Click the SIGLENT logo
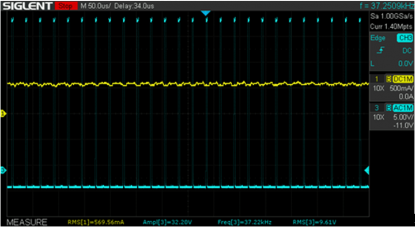Viewport: 415px width, 227px height. tap(27, 6)
